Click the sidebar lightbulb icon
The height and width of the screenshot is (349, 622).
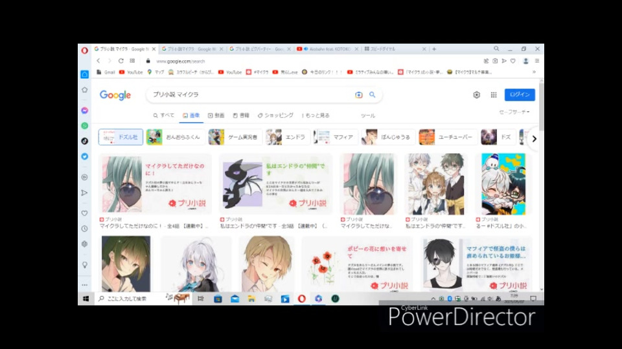pyautogui.click(x=84, y=265)
